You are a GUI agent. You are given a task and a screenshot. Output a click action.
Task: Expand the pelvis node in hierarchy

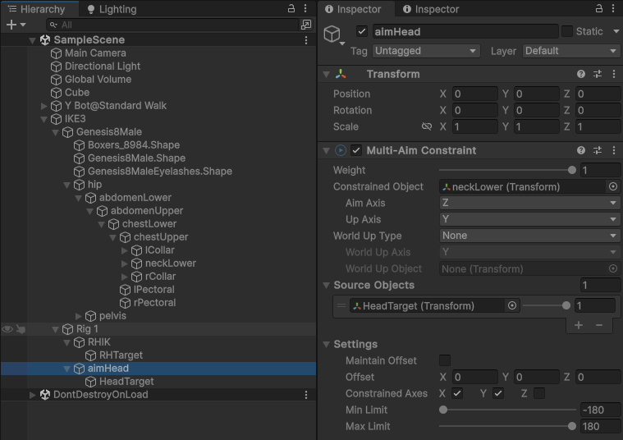[x=79, y=316]
